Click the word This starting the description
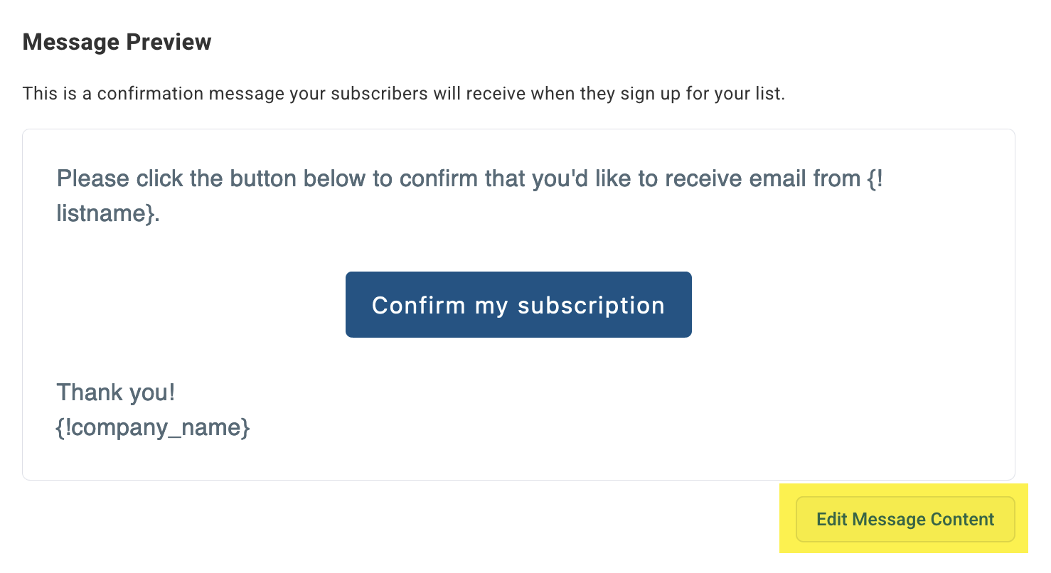1051x573 pixels. tap(36, 94)
